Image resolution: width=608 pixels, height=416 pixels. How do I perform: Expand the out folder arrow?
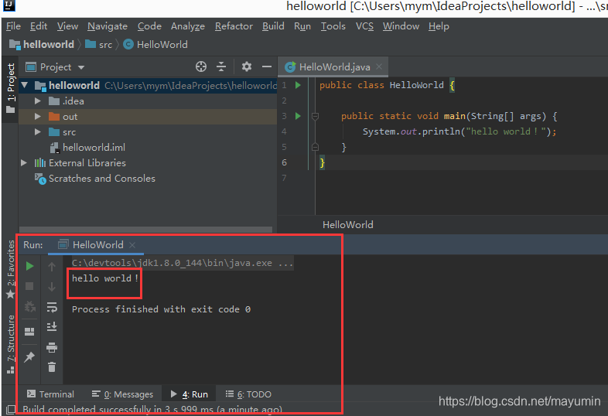click(x=38, y=116)
